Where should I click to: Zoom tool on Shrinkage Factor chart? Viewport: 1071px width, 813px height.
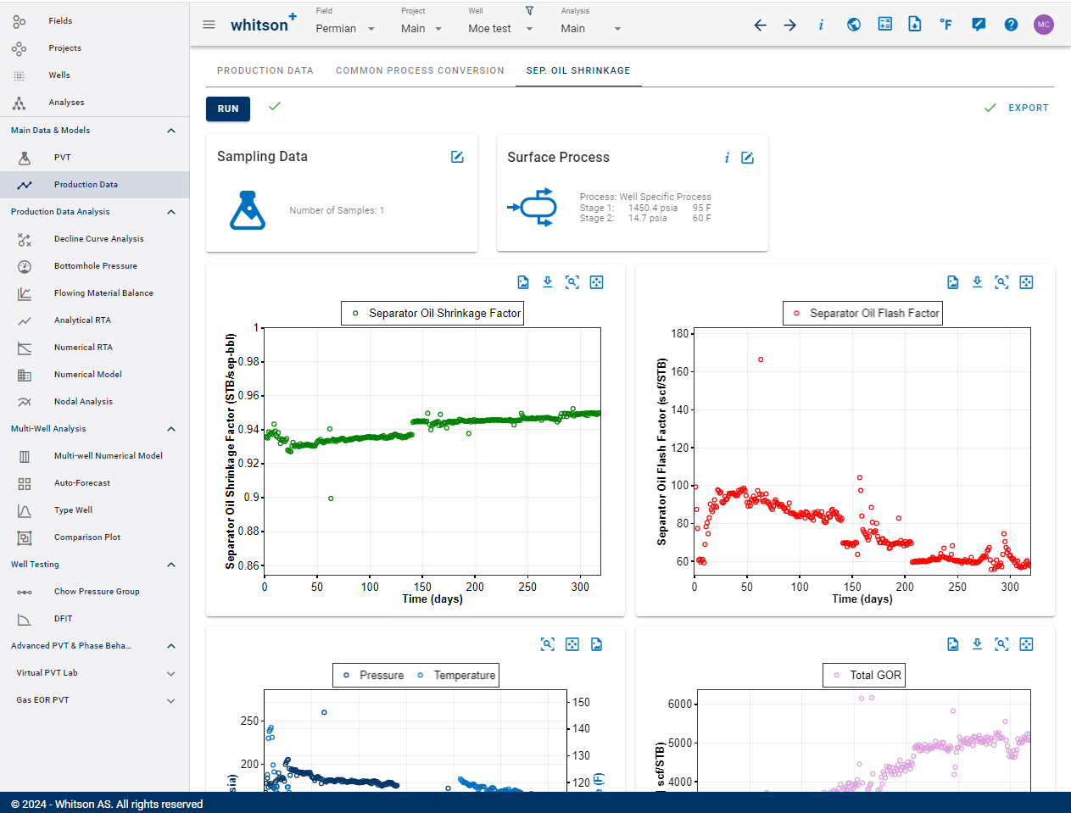572,282
